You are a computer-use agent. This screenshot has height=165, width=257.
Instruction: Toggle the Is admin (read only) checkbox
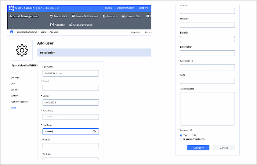coord(181,139)
